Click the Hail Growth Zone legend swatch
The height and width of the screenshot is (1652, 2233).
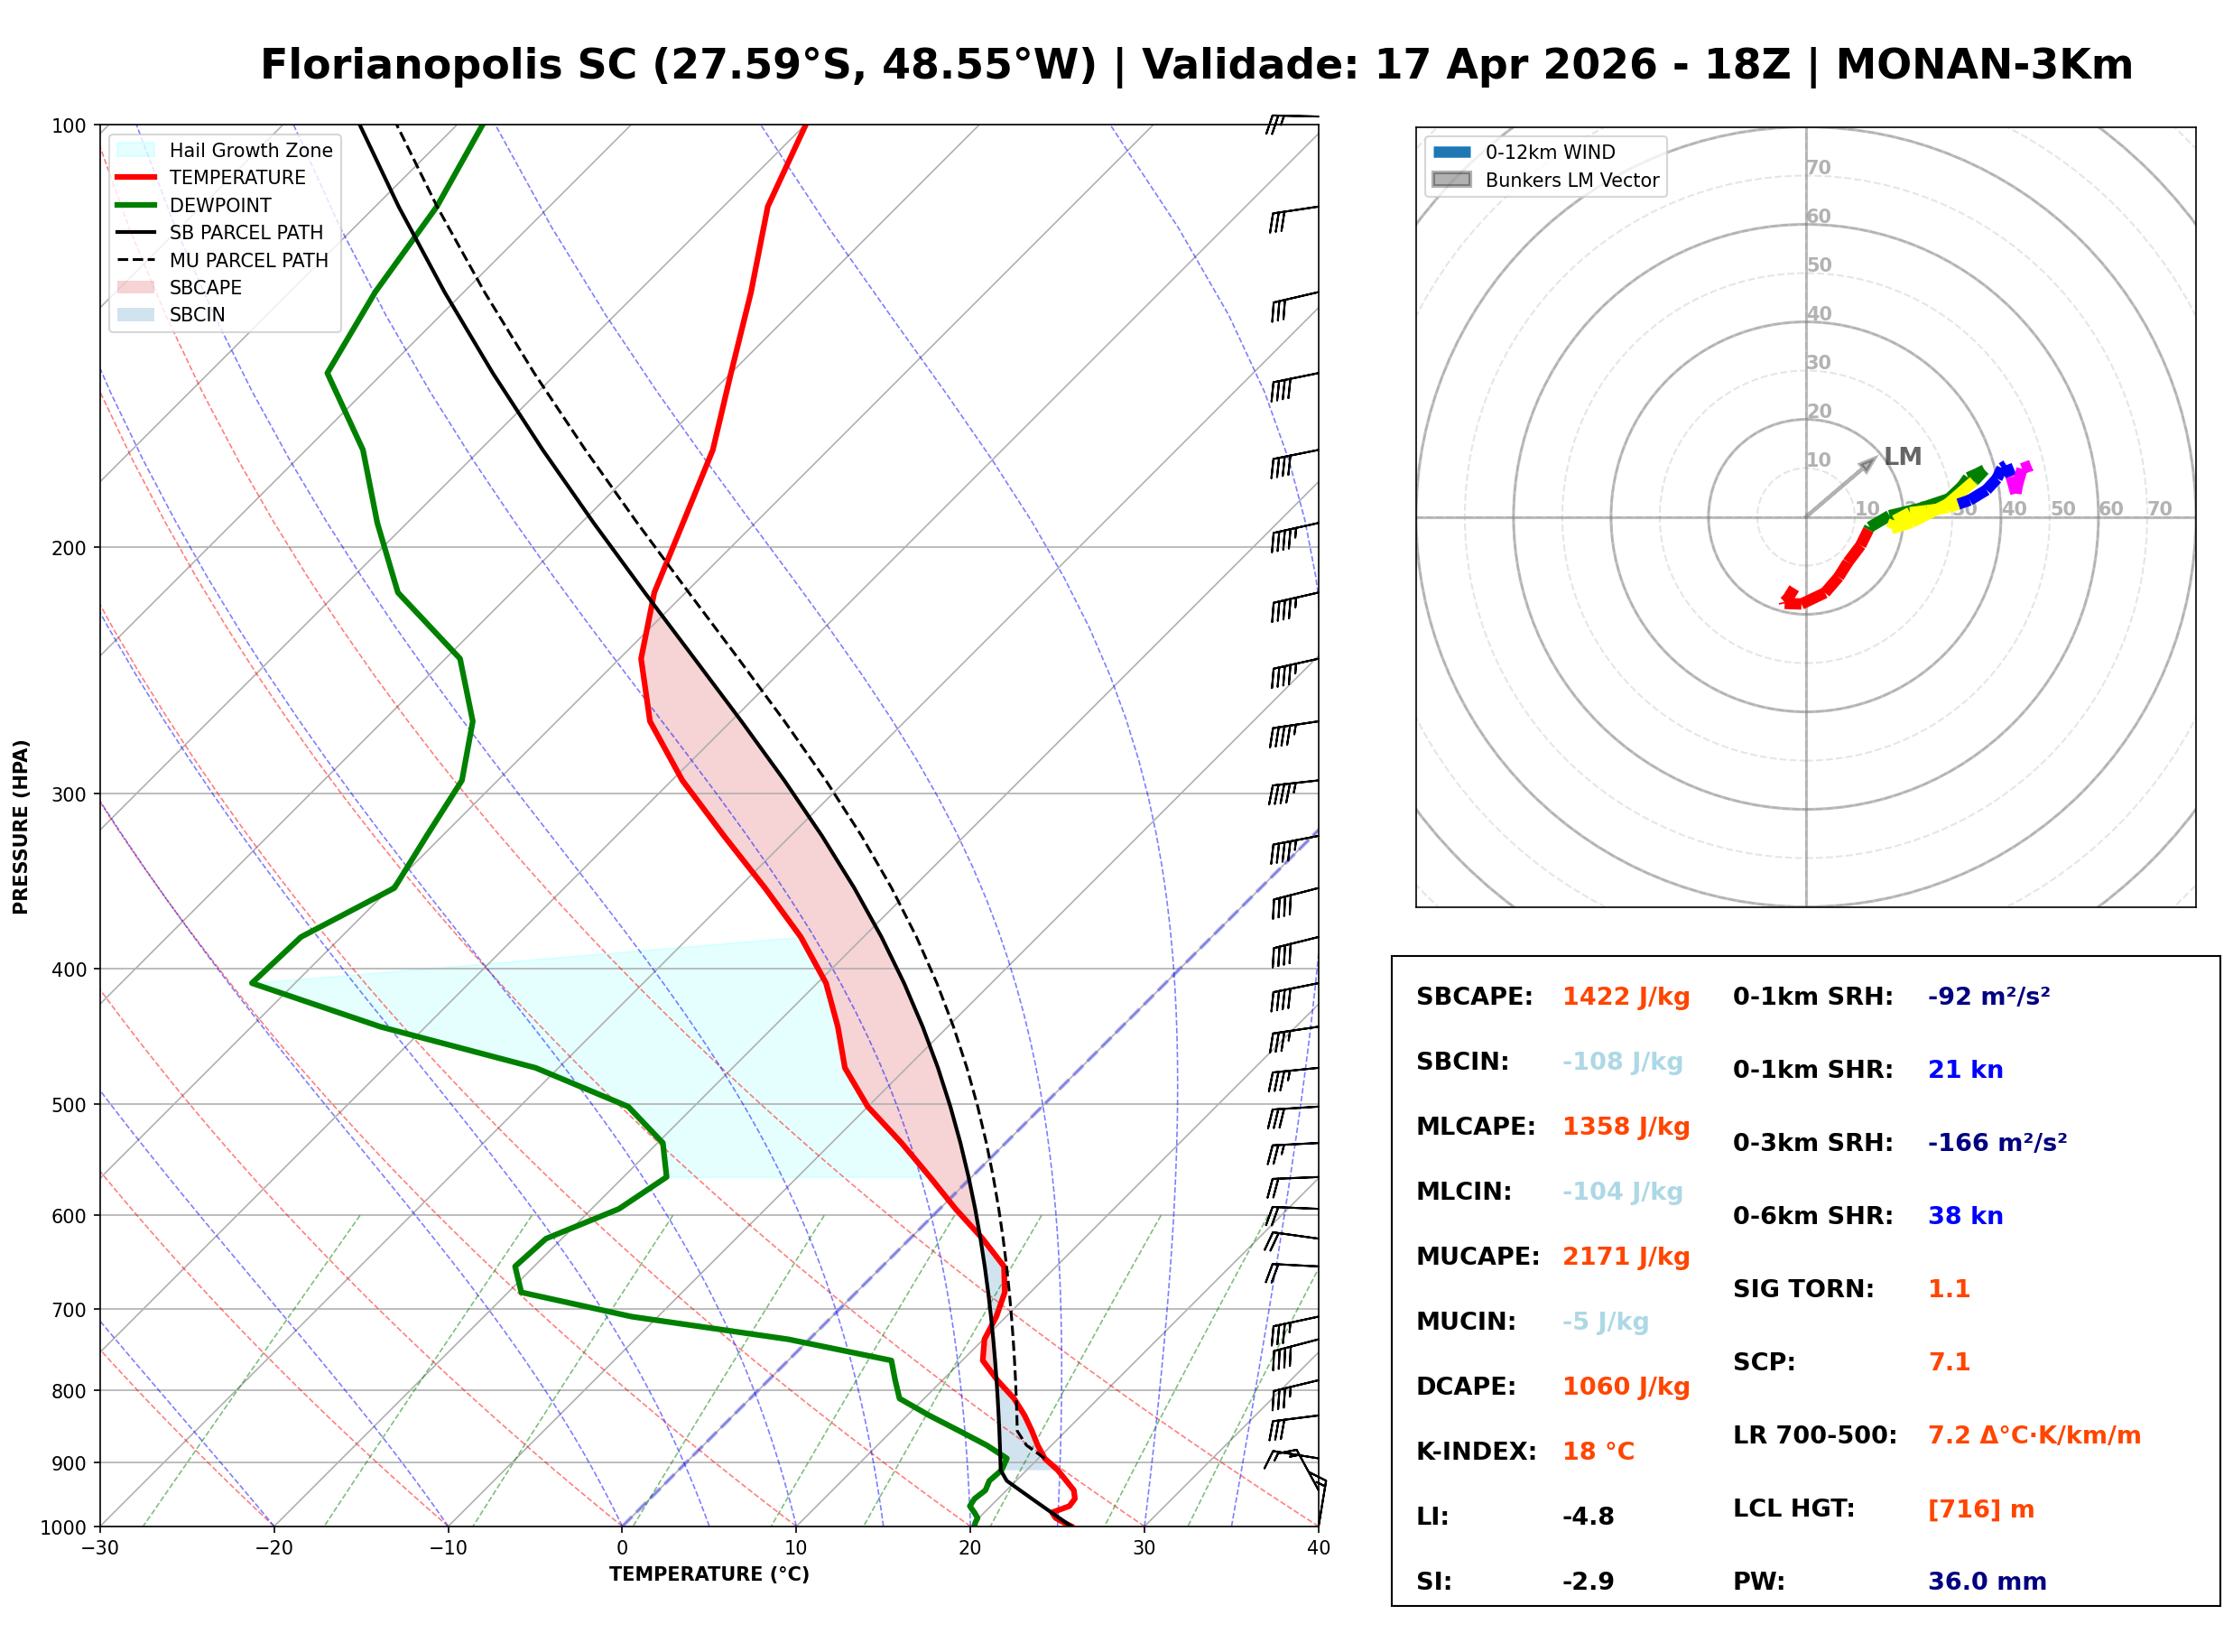point(136,150)
